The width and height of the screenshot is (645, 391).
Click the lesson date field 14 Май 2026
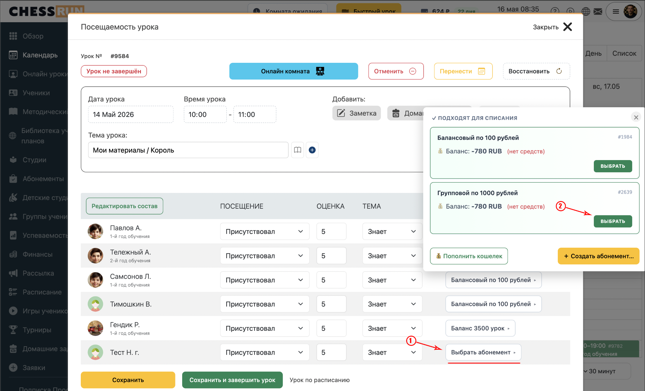[x=131, y=115]
